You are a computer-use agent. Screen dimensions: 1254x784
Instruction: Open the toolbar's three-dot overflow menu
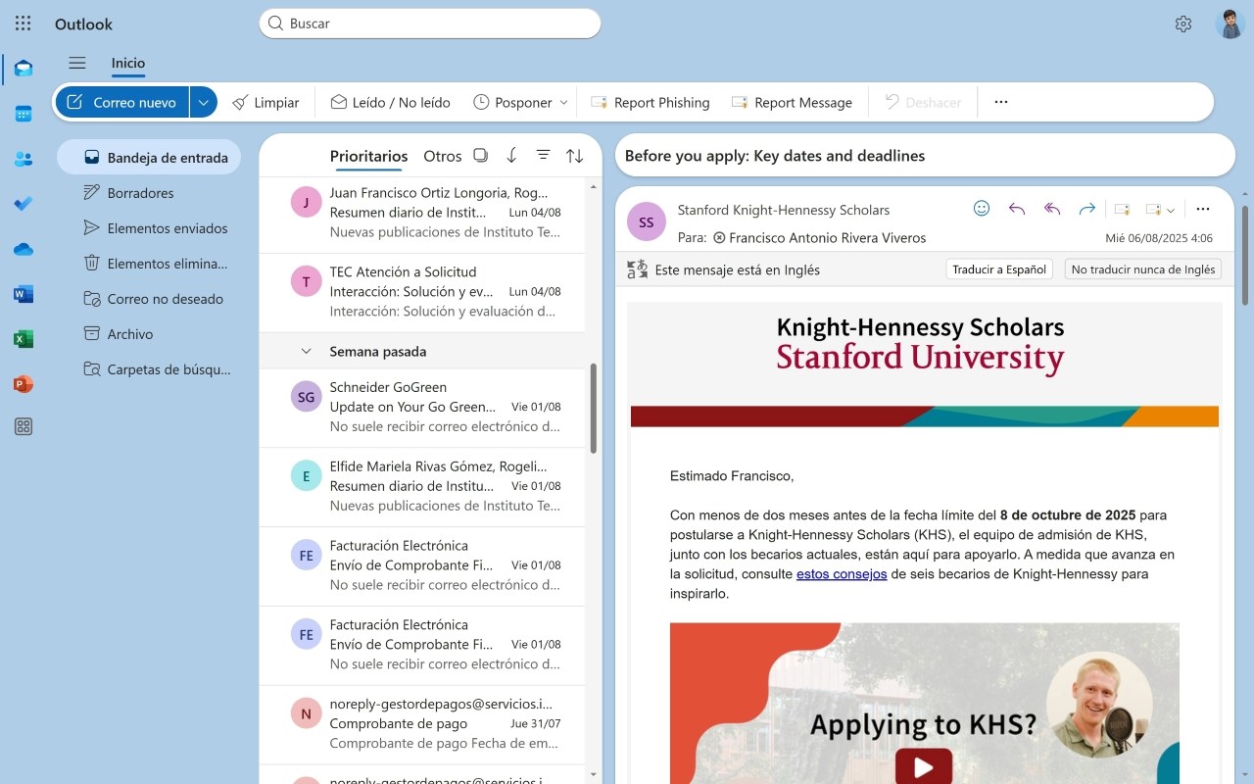click(1001, 102)
